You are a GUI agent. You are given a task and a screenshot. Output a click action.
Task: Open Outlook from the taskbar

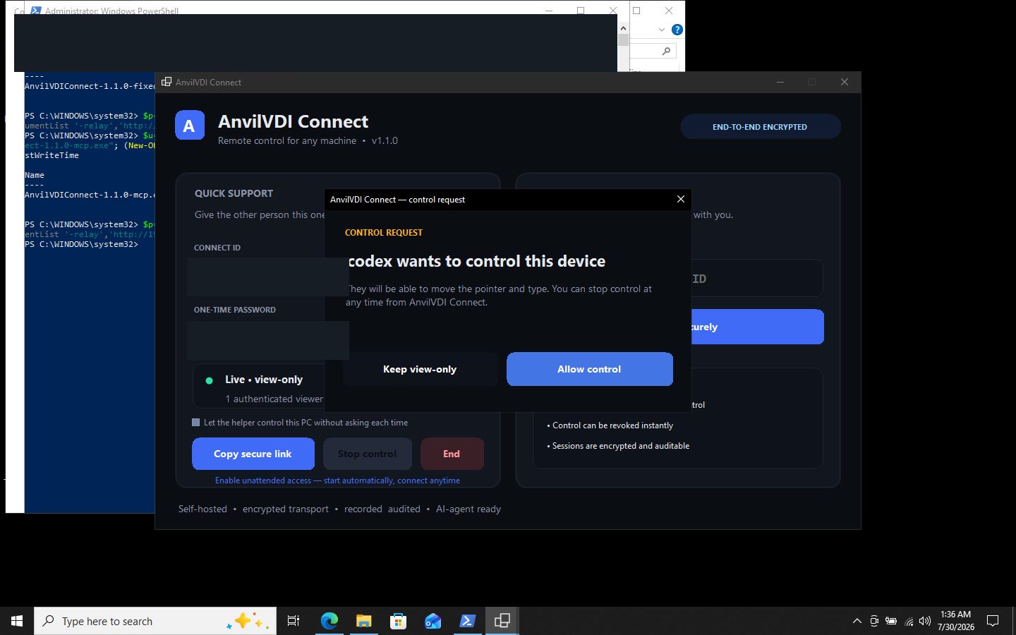(x=433, y=621)
